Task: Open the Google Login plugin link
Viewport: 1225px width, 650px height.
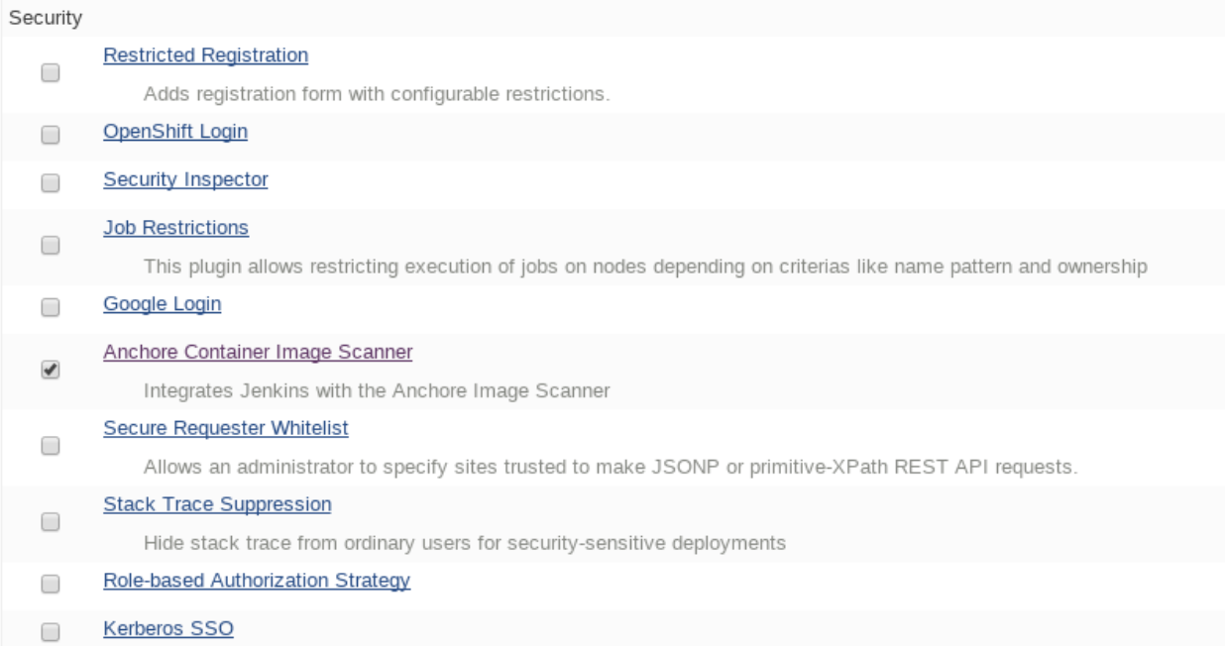Action: (x=162, y=304)
